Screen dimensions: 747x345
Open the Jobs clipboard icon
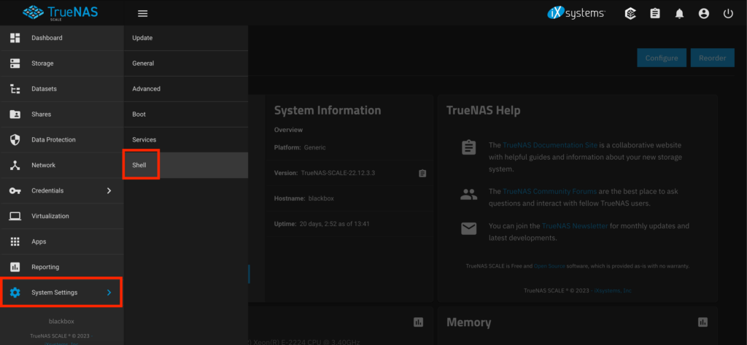click(655, 14)
